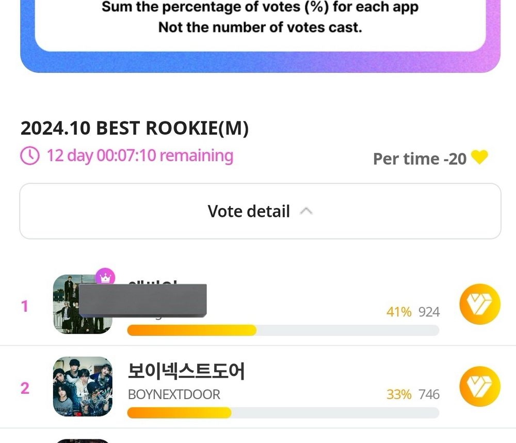Click the 41% 924 vote count
The width and height of the screenshot is (516, 443).
pyautogui.click(x=413, y=311)
